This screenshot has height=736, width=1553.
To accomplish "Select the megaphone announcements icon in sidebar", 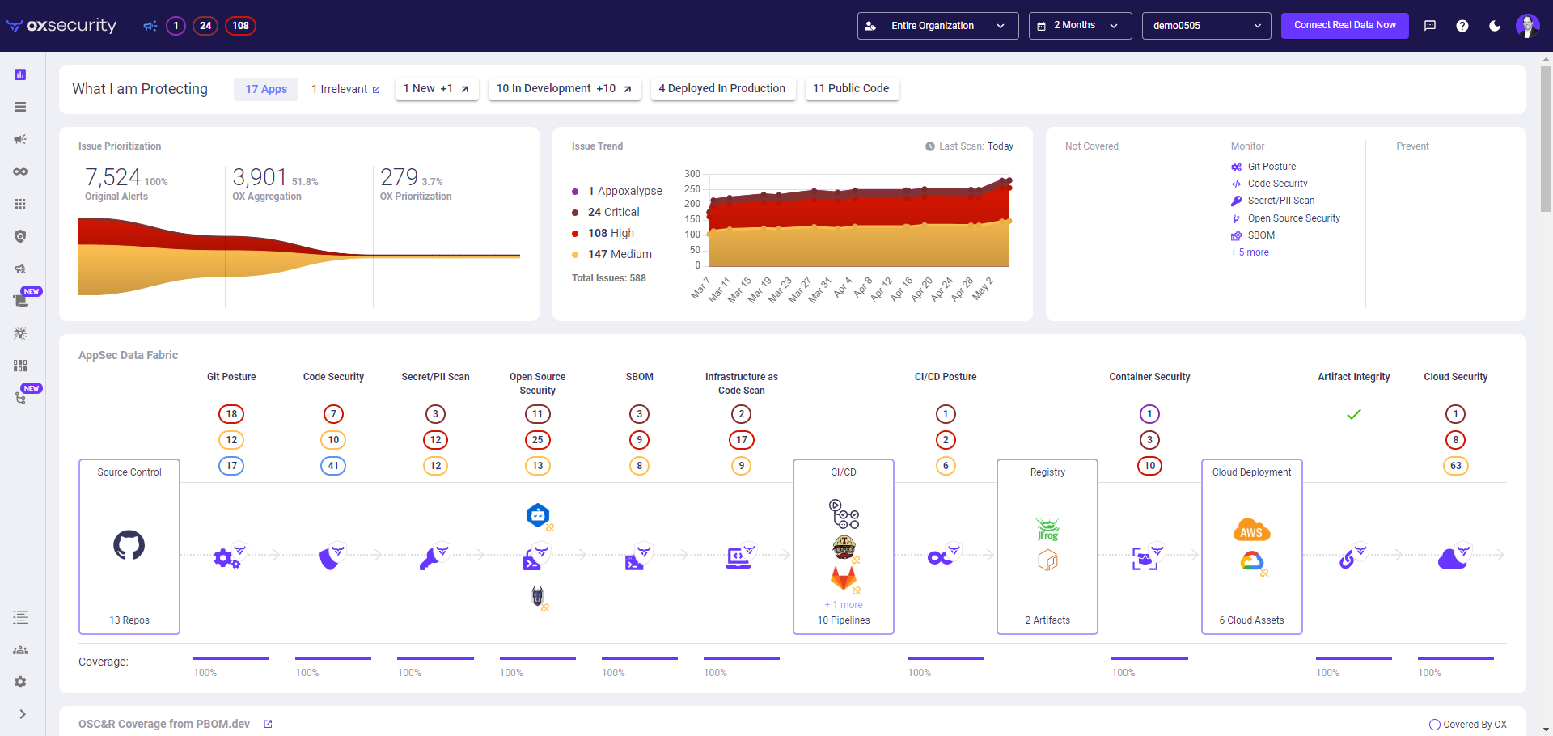I will pos(19,139).
